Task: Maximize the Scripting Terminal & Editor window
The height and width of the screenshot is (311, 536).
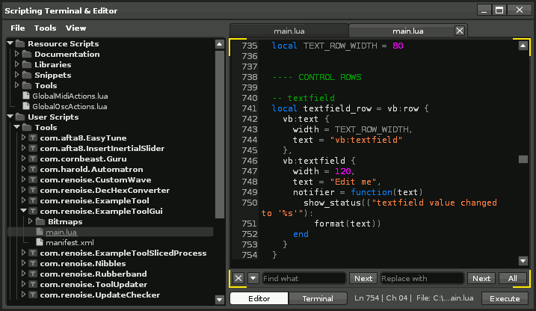Action: click(x=499, y=10)
